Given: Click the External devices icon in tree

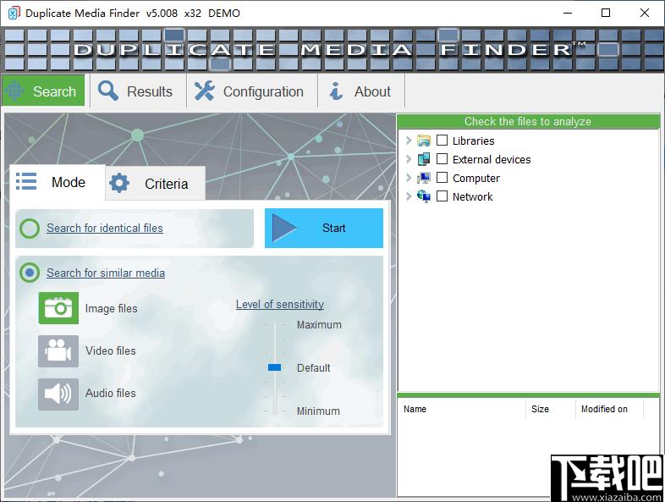Looking at the screenshot, I should pyautogui.click(x=424, y=159).
